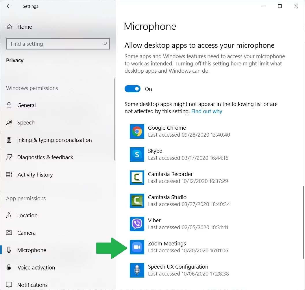Click the main panel scrollbar
Screen dimensions: 305x290
[x=304, y=222]
